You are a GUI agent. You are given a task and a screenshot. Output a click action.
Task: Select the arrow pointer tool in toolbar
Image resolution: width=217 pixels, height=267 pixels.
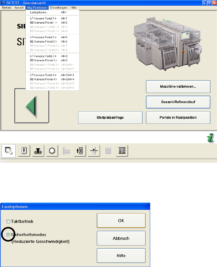click(8, 151)
